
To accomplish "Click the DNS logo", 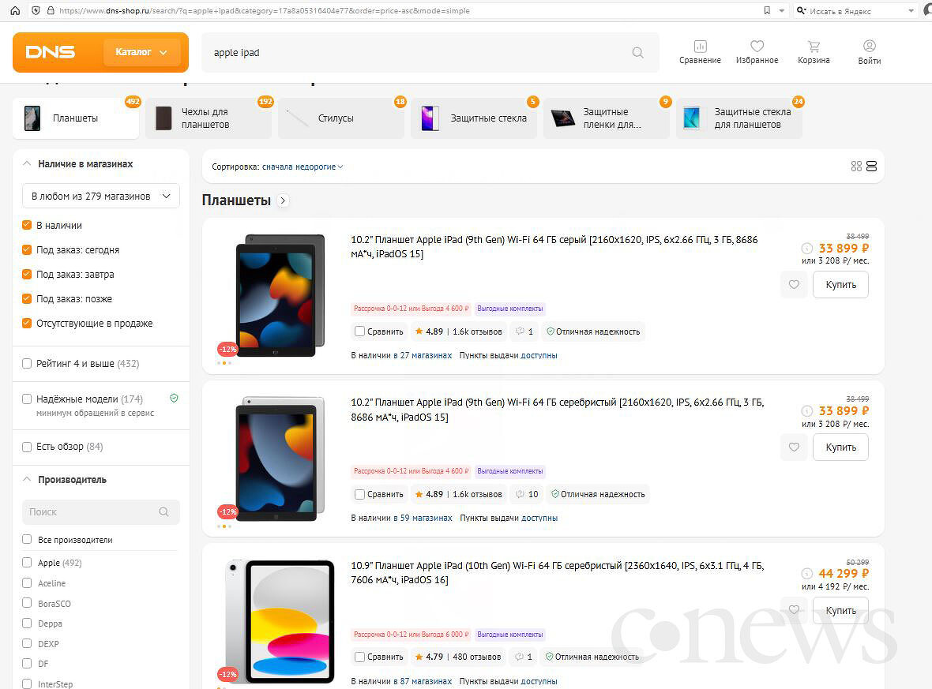I will (x=51, y=52).
